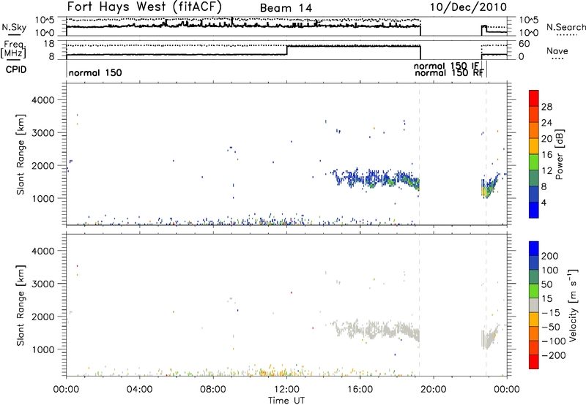Click the 04:00 time tick label
Image resolution: width=586 pixels, height=405 pixels.
tap(139, 390)
